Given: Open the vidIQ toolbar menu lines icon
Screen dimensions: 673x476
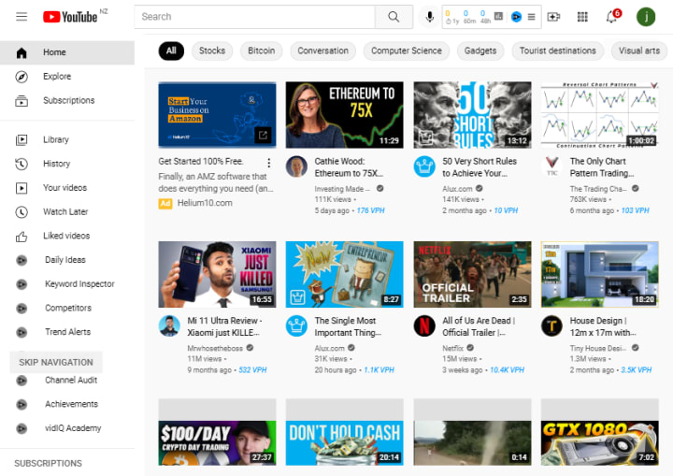Looking at the screenshot, I should click(x=531, y=17).
